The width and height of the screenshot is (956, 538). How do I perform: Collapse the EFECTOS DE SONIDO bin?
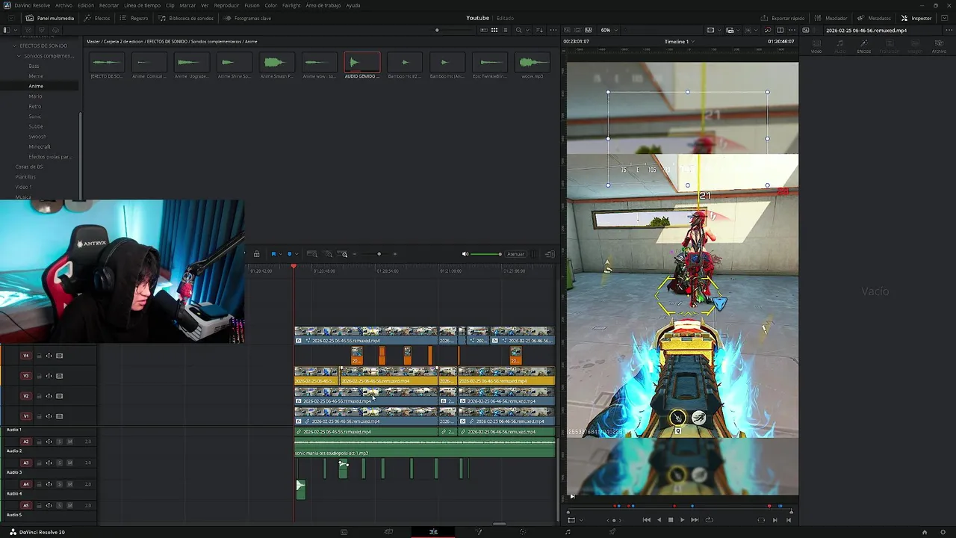(14, 46)
